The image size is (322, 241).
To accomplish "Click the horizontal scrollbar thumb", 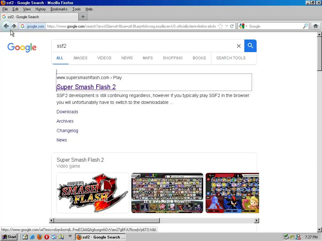I will [x=107, y=221].
